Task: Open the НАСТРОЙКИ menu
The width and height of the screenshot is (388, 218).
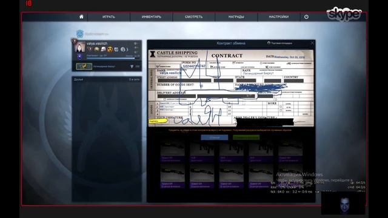Action: click(x=279, y=17)
